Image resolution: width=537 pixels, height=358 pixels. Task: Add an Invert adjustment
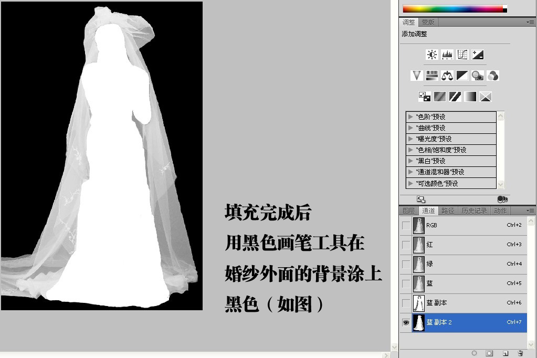click(x=425, y=97)
